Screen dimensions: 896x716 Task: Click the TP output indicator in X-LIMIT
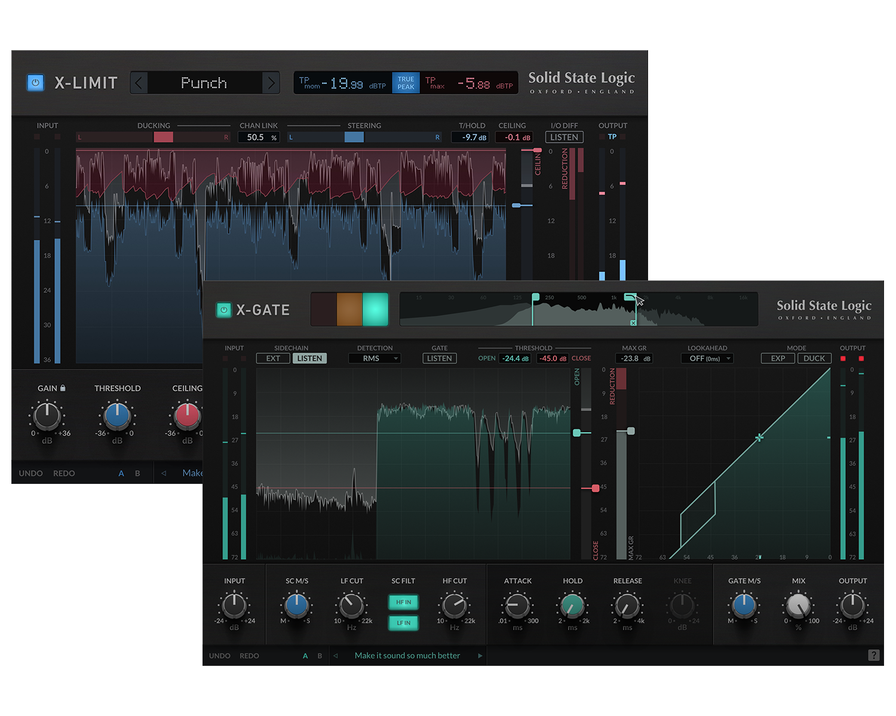(x=612, y=137)
